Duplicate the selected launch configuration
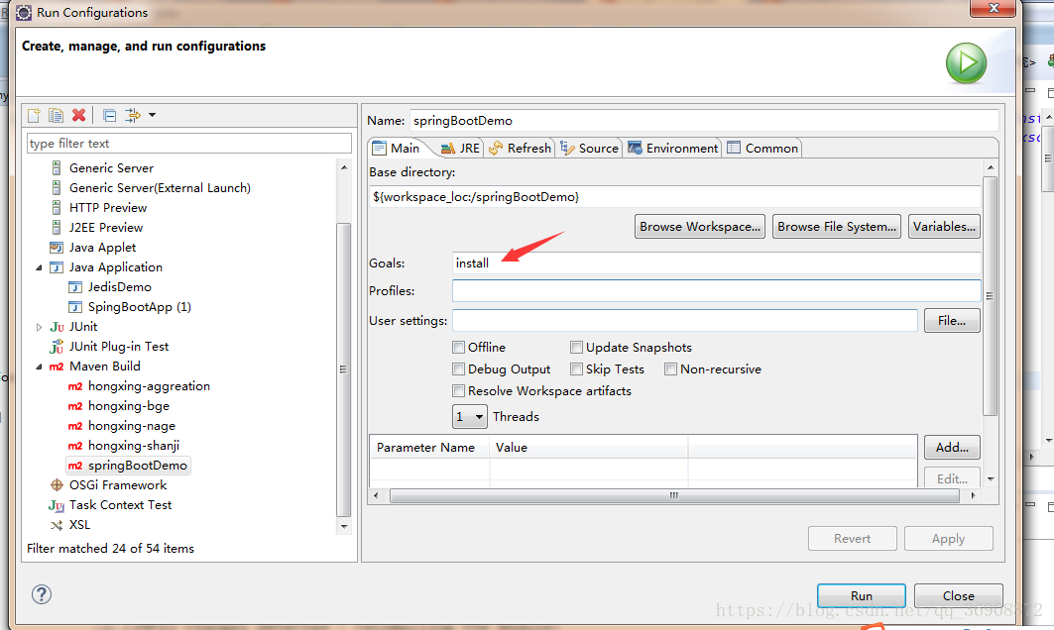Image resolution: width=1054 pixels, height=630 pixels. point(56,116)
